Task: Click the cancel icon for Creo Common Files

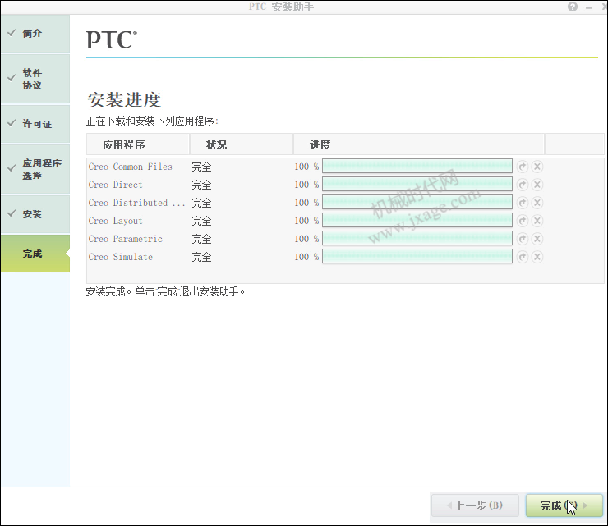Action: (537, 167)
